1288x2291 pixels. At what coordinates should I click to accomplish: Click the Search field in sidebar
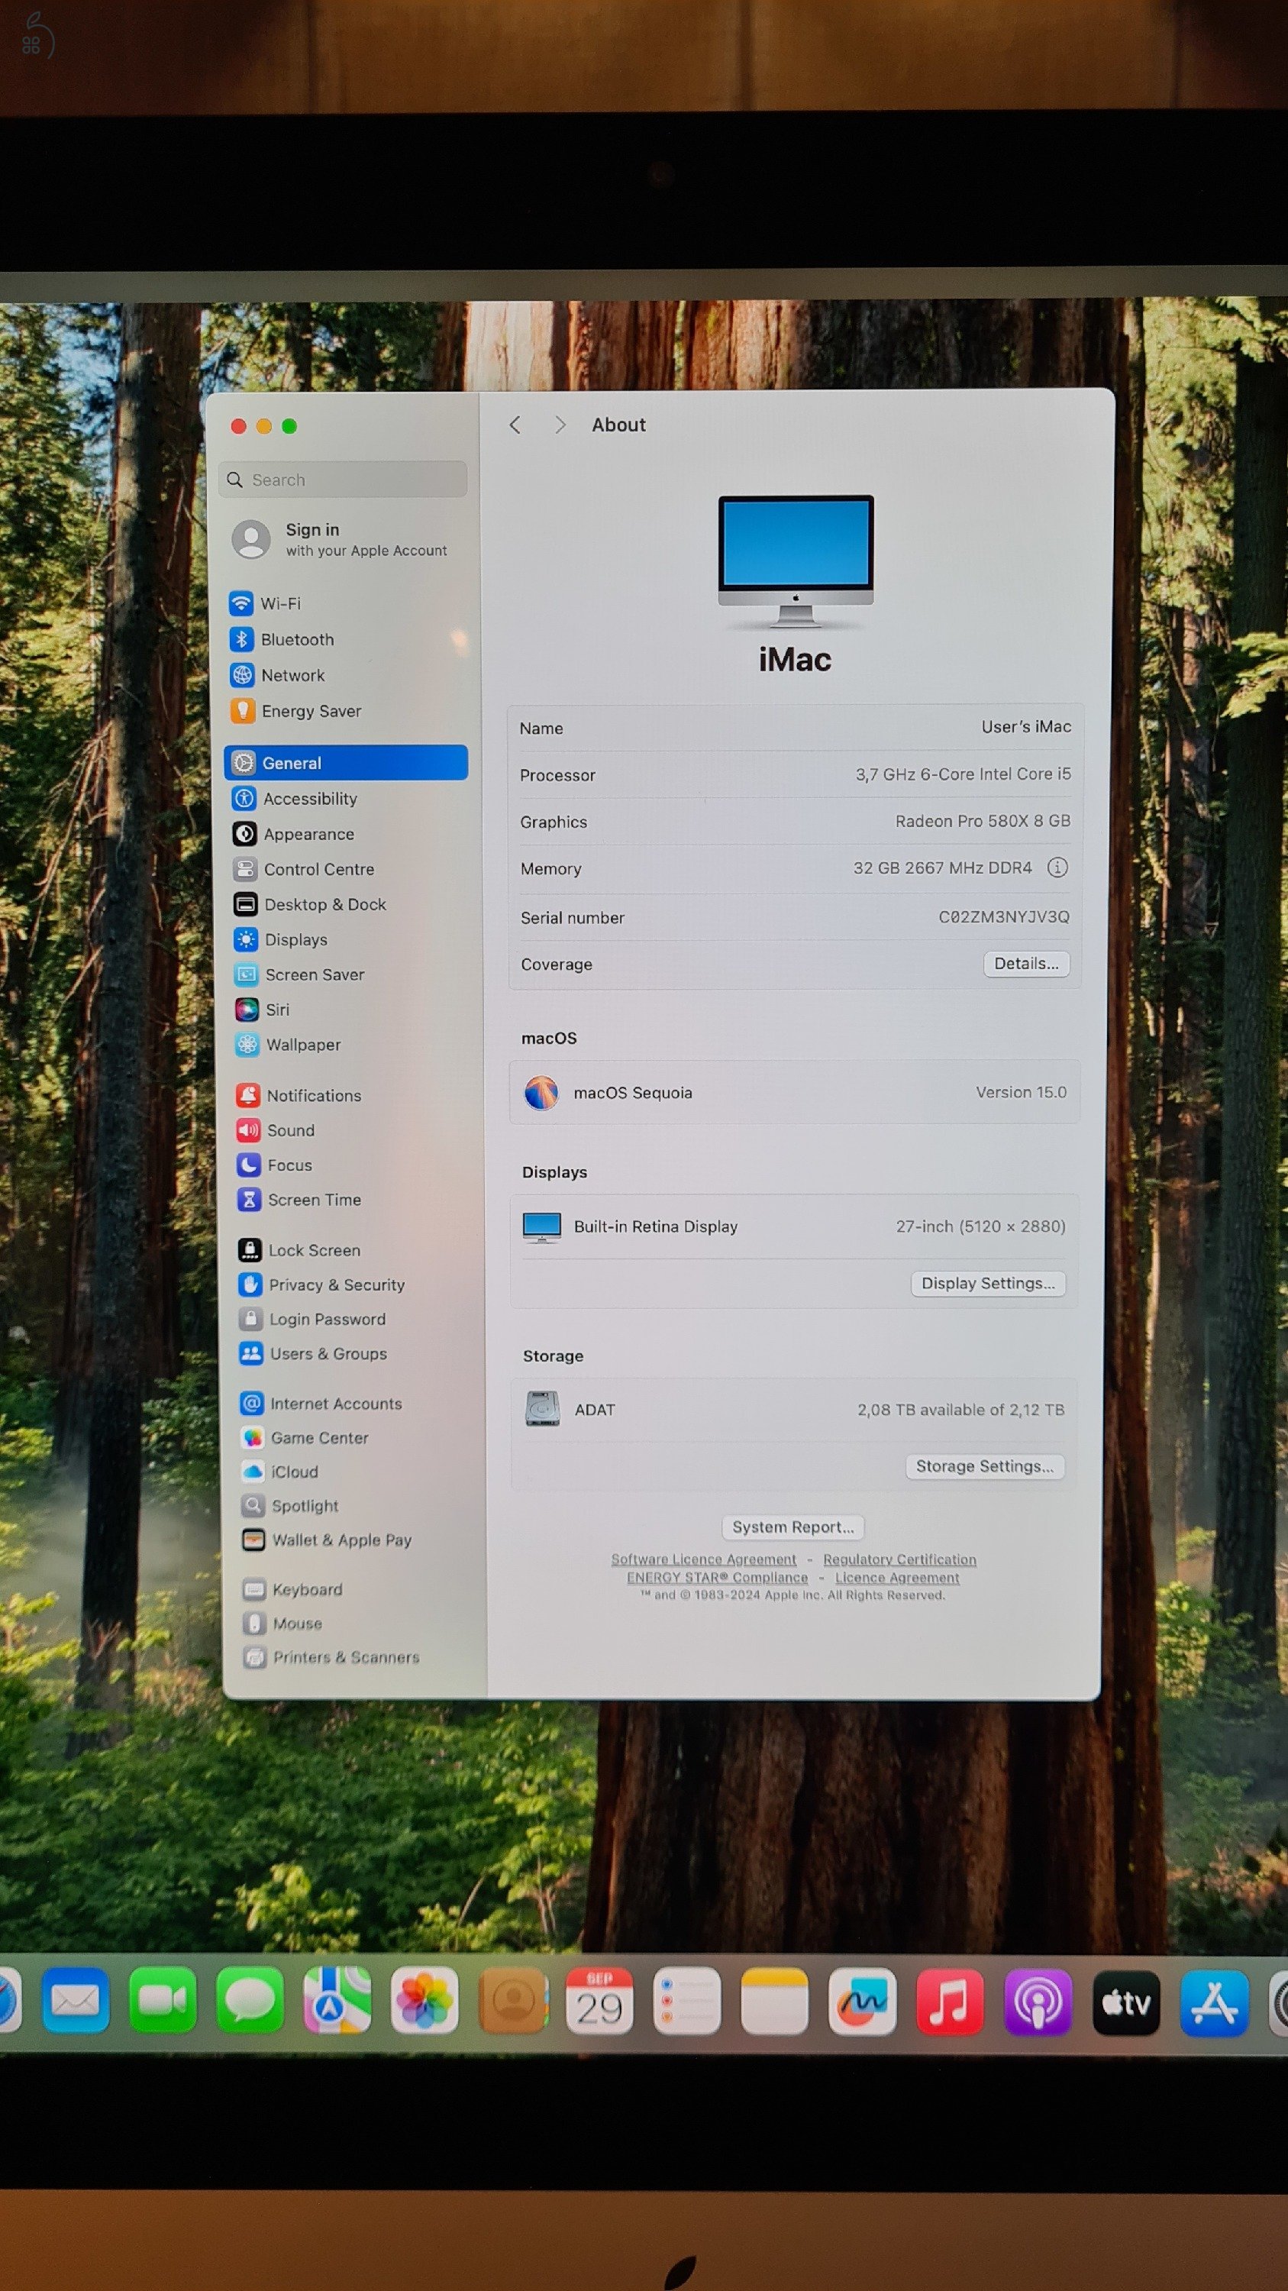[x=342, y=480]
